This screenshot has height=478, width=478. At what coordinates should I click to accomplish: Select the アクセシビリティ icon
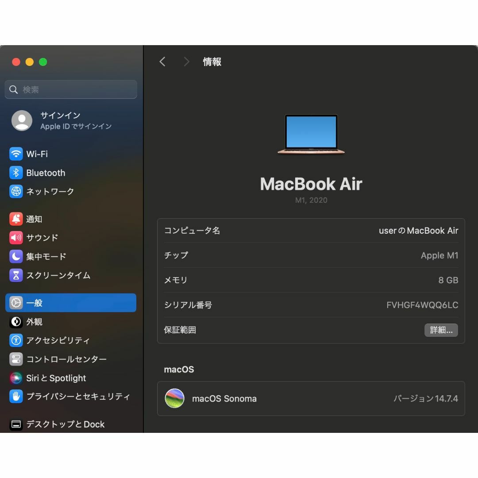[x=16, y=340]
